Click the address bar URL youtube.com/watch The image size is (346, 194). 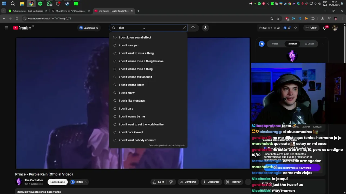[x=50, y=19]
